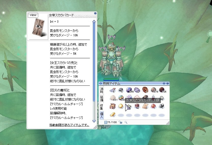212x145 pixels.
Task: Click the text [女王スカラバの兜]と
Action: (x=64, y=63)
